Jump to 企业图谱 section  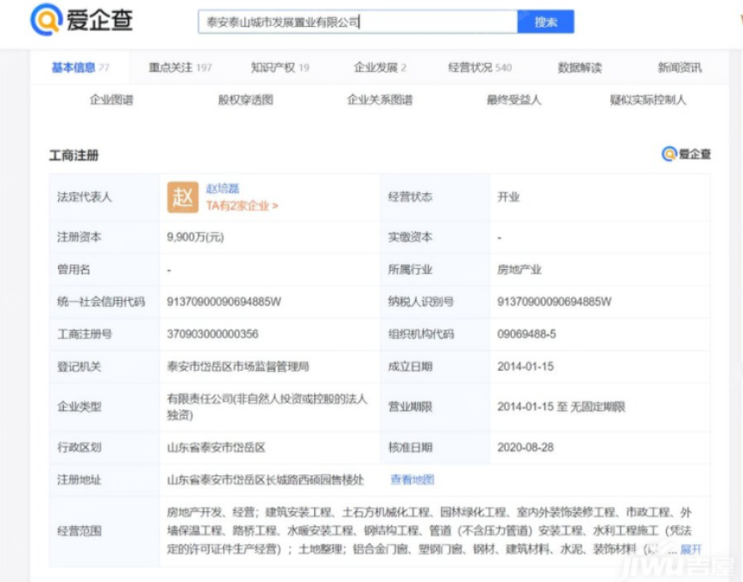pos(111,100)
